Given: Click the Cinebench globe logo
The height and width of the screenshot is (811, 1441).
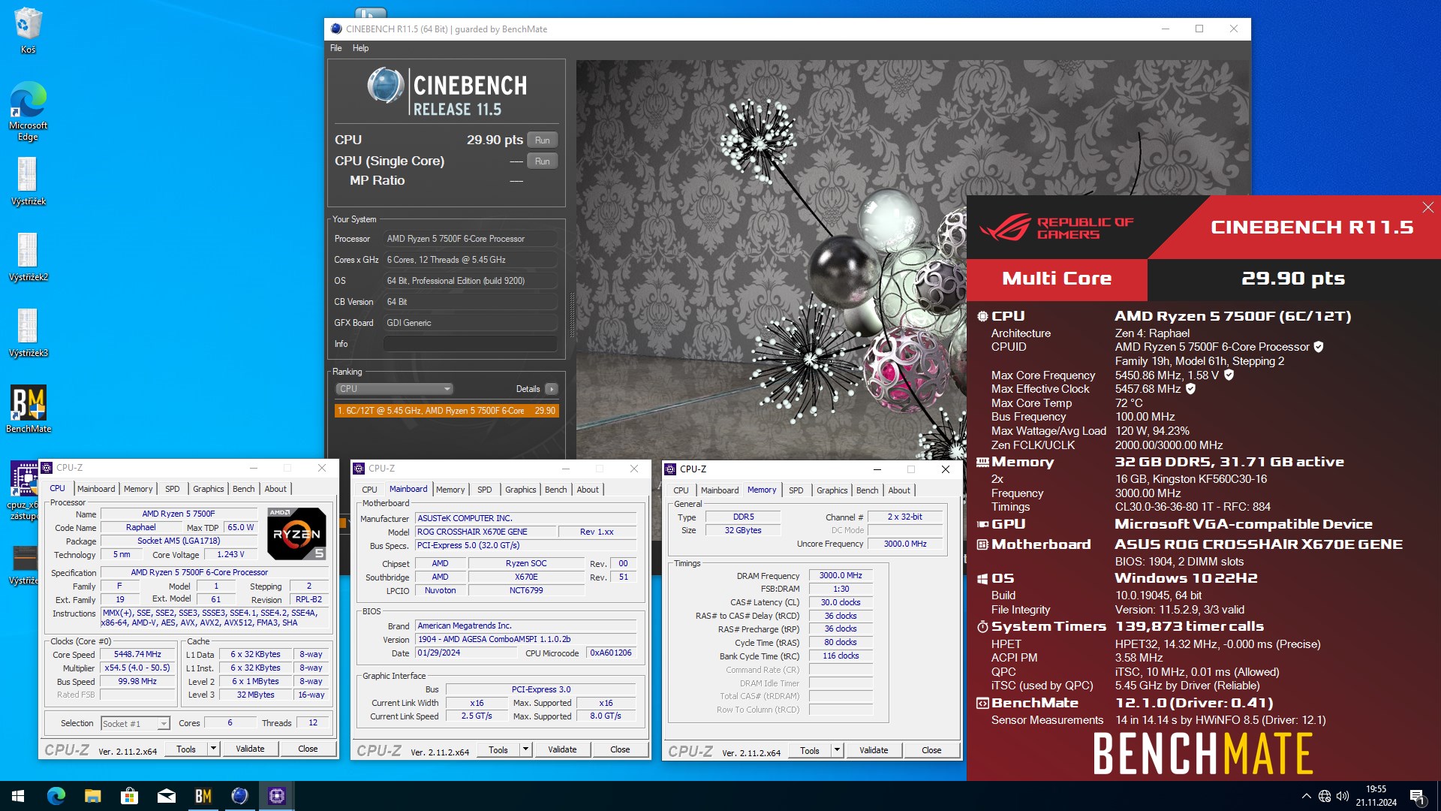Looking at the screenshot, I should point(386,86).
